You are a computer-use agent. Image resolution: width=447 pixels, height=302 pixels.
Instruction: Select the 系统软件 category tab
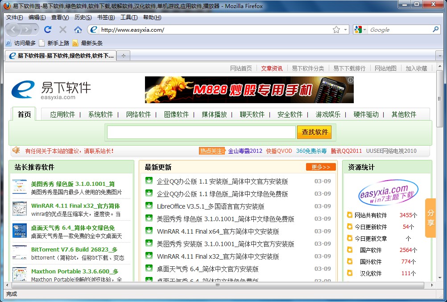[100, 114]
